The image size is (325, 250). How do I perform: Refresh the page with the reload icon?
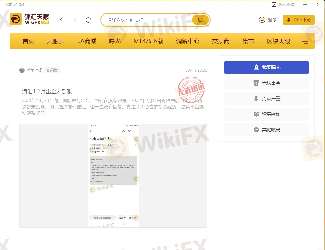[x=88, y=19]
